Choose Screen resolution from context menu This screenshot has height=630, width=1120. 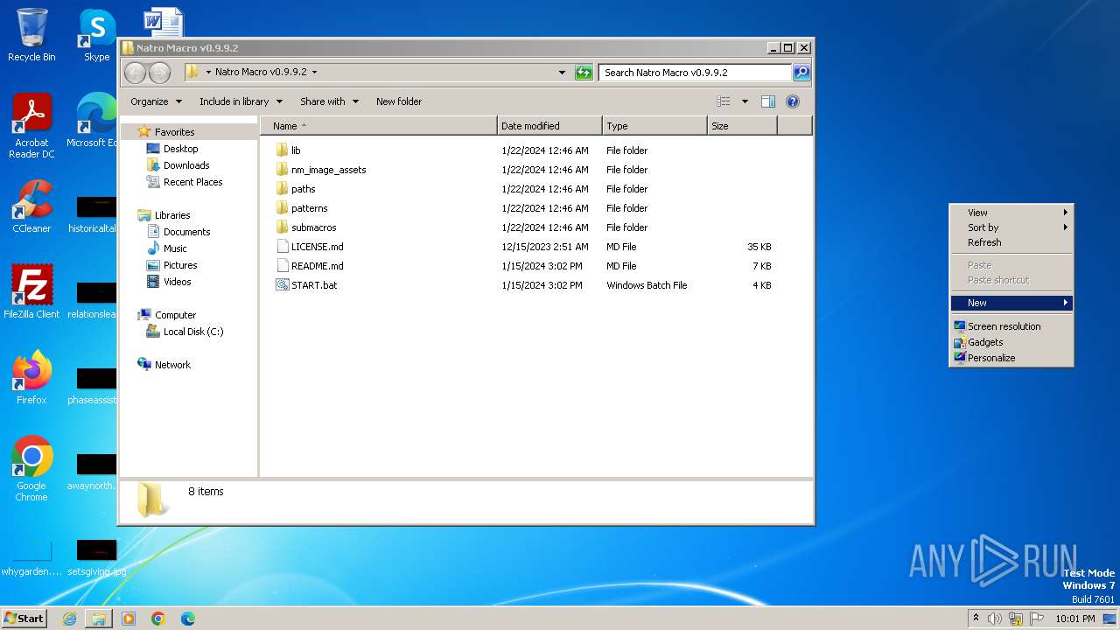pyautogui.click(x=1011, y=326)
